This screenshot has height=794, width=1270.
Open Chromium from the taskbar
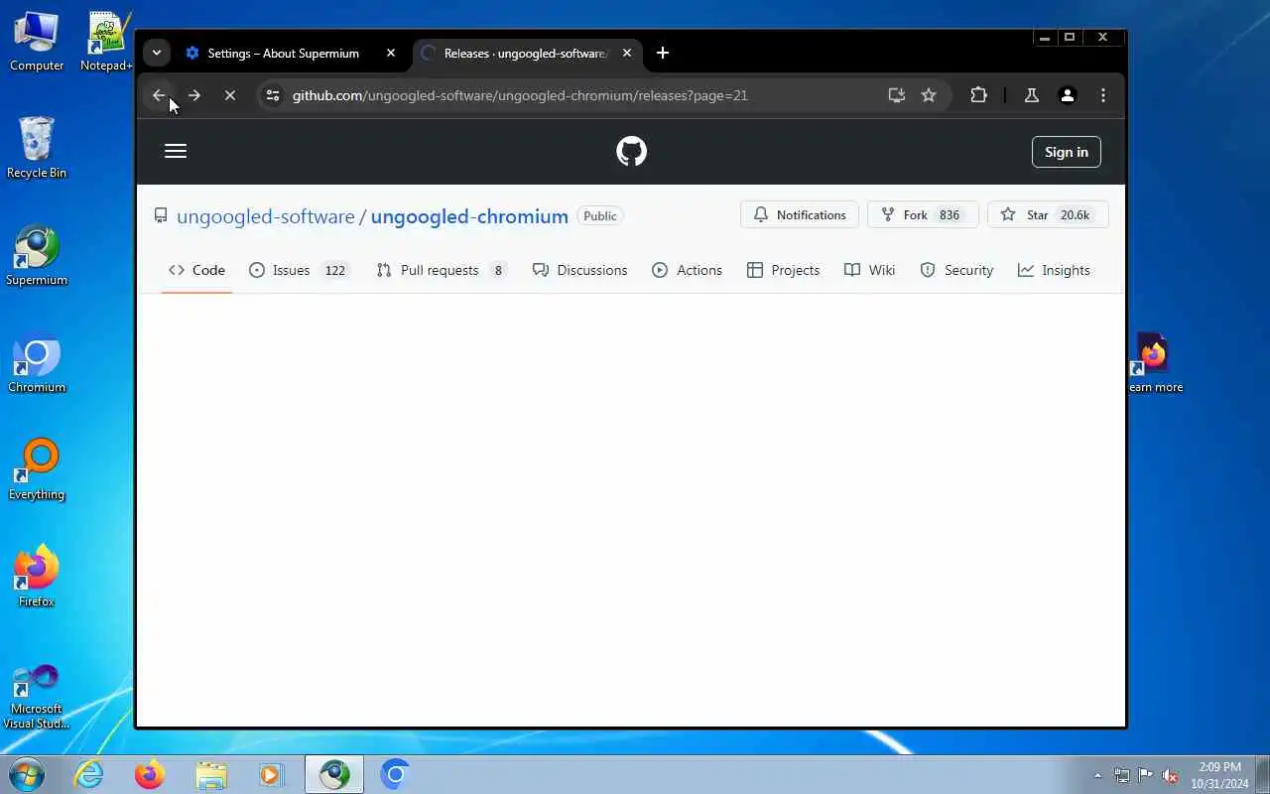pos(395,774)
